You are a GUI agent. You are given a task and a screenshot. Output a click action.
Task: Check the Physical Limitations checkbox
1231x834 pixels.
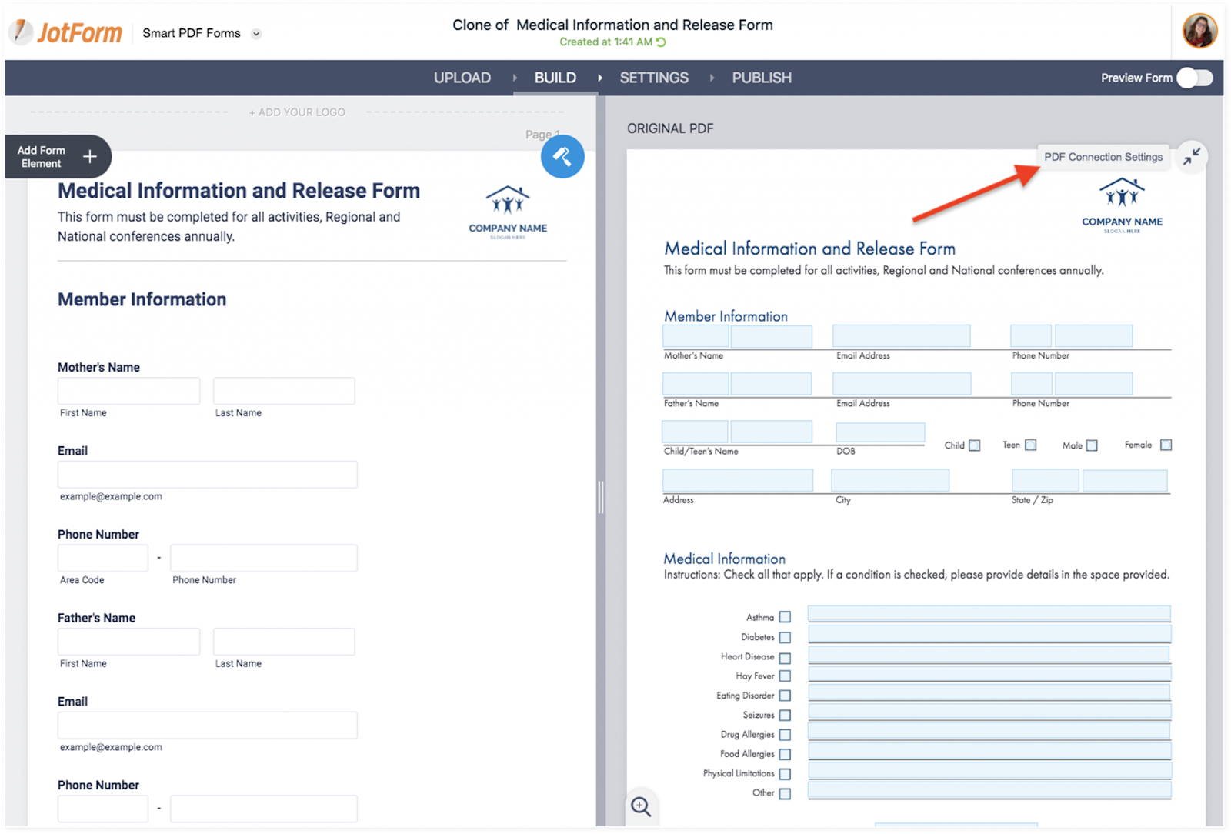pyautogui.click(x=785, y=774)
